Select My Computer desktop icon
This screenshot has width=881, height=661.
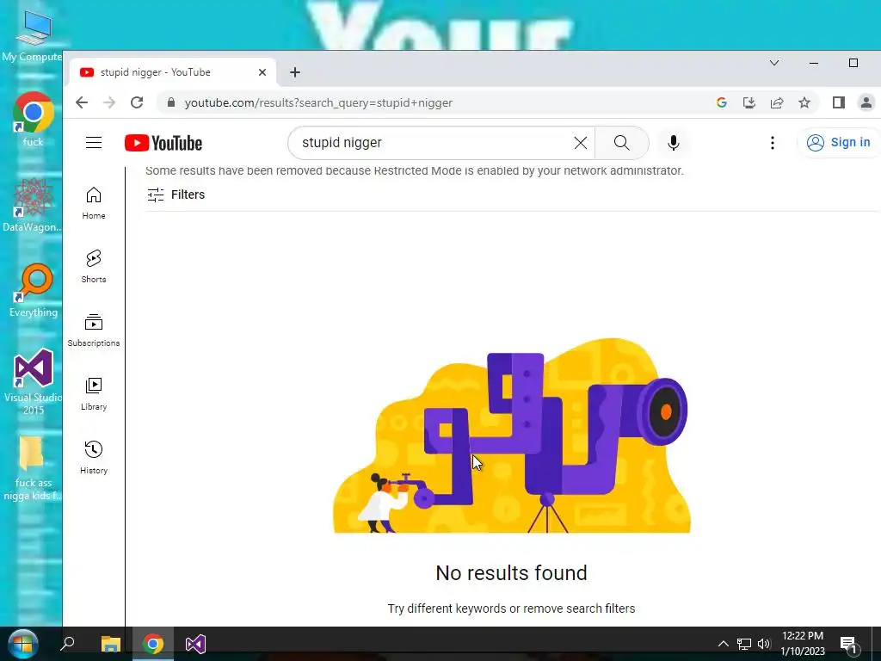(x=32, y=36)
